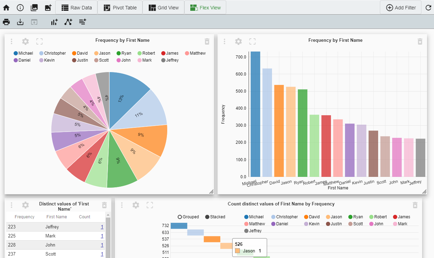Click the Add Filter button
Viewport: 434px width, 258px height.
[x=401, y=7]
